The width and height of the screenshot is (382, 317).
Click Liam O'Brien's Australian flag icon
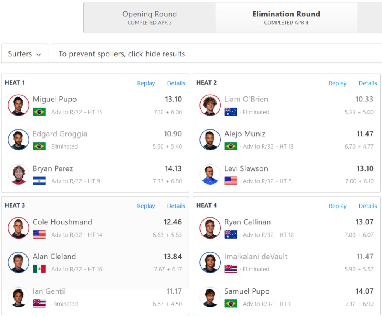point(231,111)
